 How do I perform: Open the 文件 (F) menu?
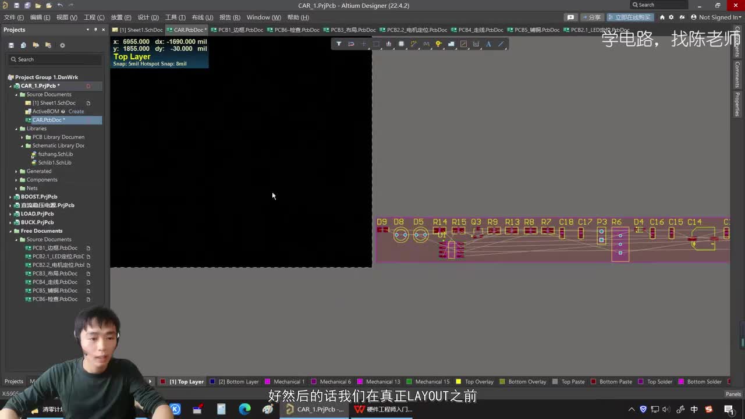click(x=14, y=17)
